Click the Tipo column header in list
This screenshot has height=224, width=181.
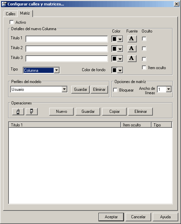pyautogui.click(x=162, y=125)
